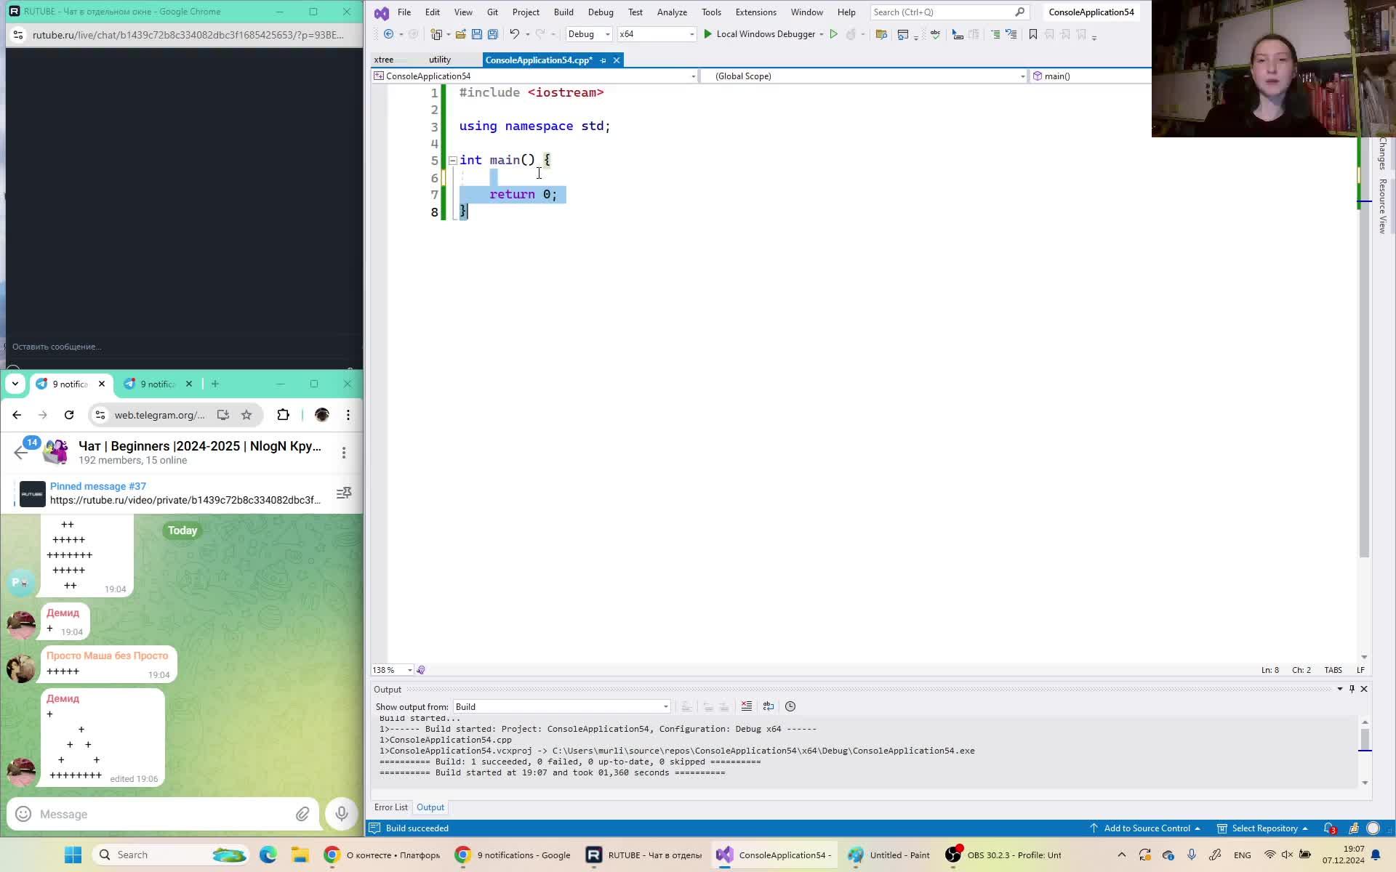
Task: Toggle word wrap in Output pane
Action: click(x=769, y=706)
